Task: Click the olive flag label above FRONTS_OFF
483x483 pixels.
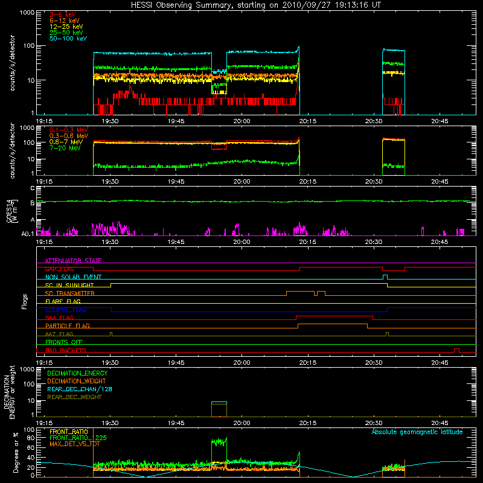Action: tap(59, 334)
